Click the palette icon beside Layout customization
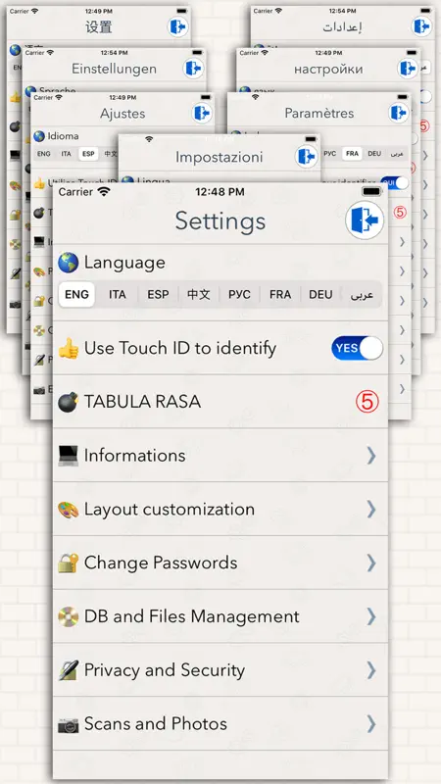This screenshot has width=441, height=784. coord(68,510)
